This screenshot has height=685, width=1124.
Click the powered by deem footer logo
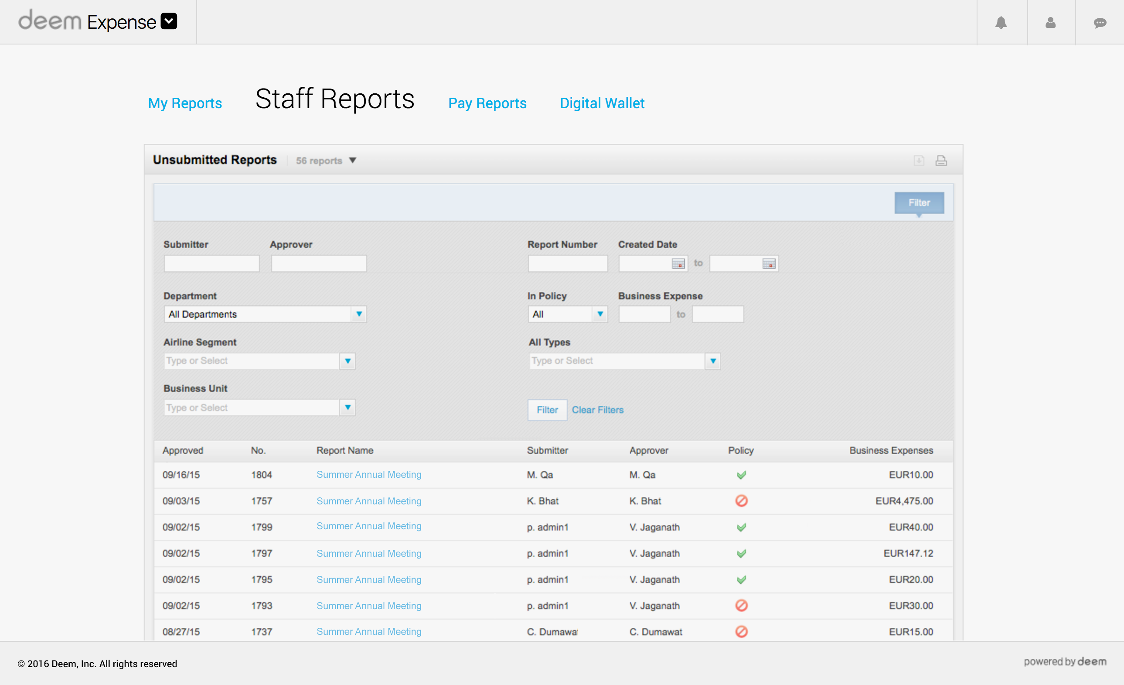[x=1065, y=661]
